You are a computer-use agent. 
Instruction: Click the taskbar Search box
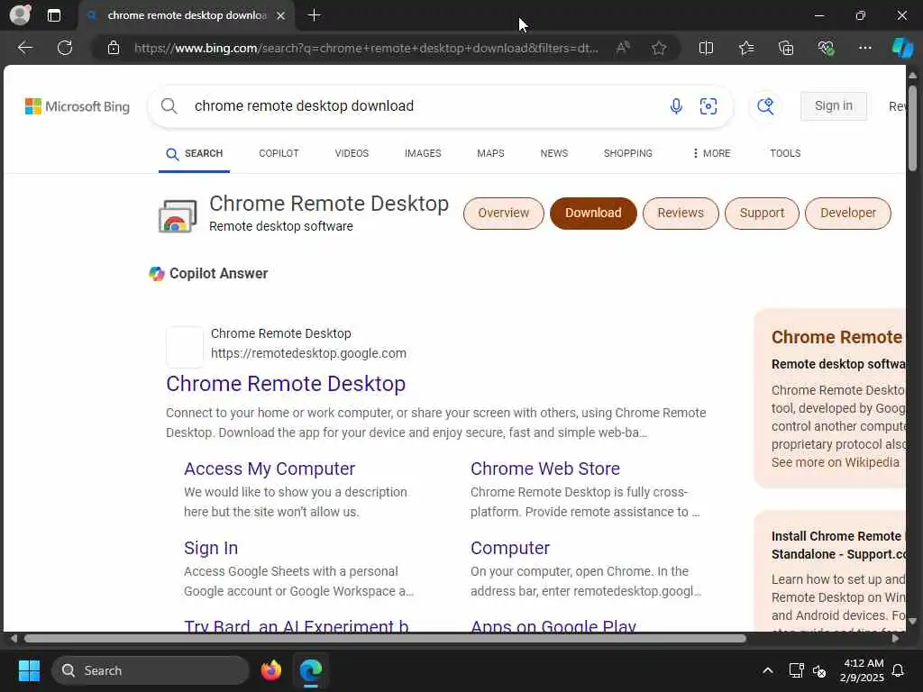[151, 670]
